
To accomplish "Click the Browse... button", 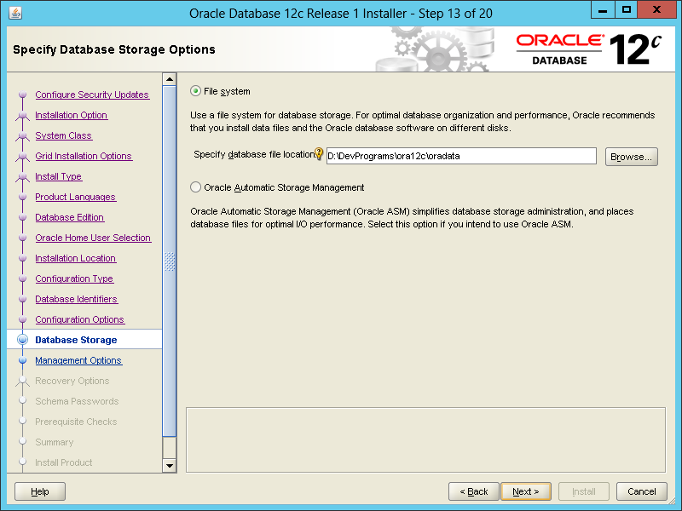I will [x=631, y=157].
